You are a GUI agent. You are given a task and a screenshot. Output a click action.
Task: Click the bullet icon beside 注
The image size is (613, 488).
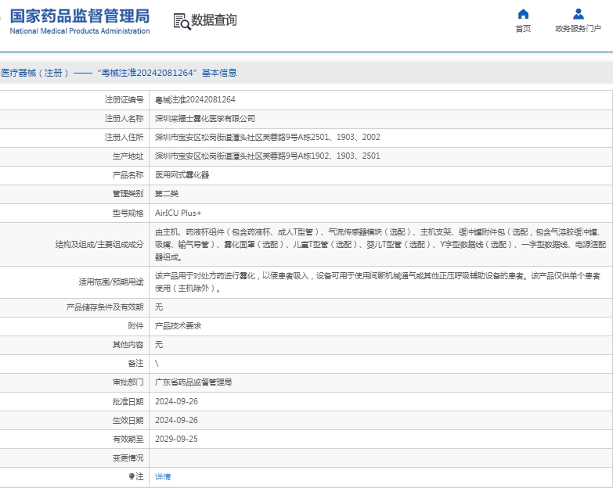(x=132, y=476)
